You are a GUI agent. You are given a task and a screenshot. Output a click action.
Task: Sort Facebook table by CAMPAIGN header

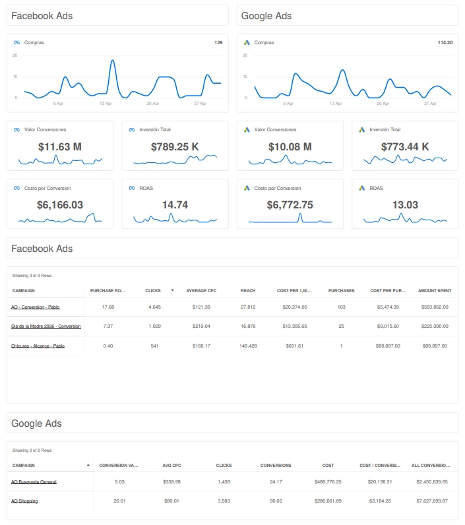tap(24, 291)
